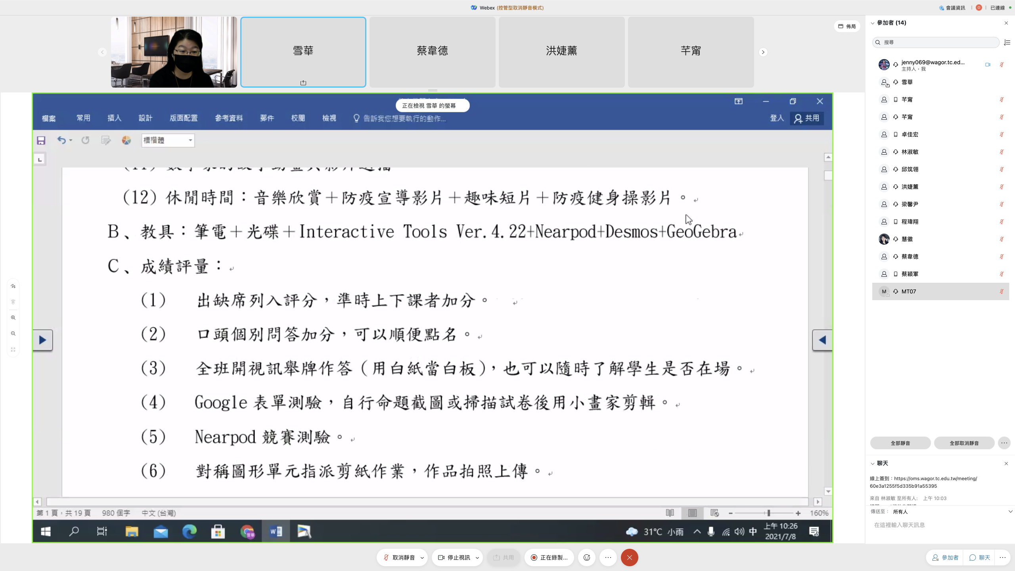
Task: Toggle MT07 participant mute microphone
Action: point(1001,291)
